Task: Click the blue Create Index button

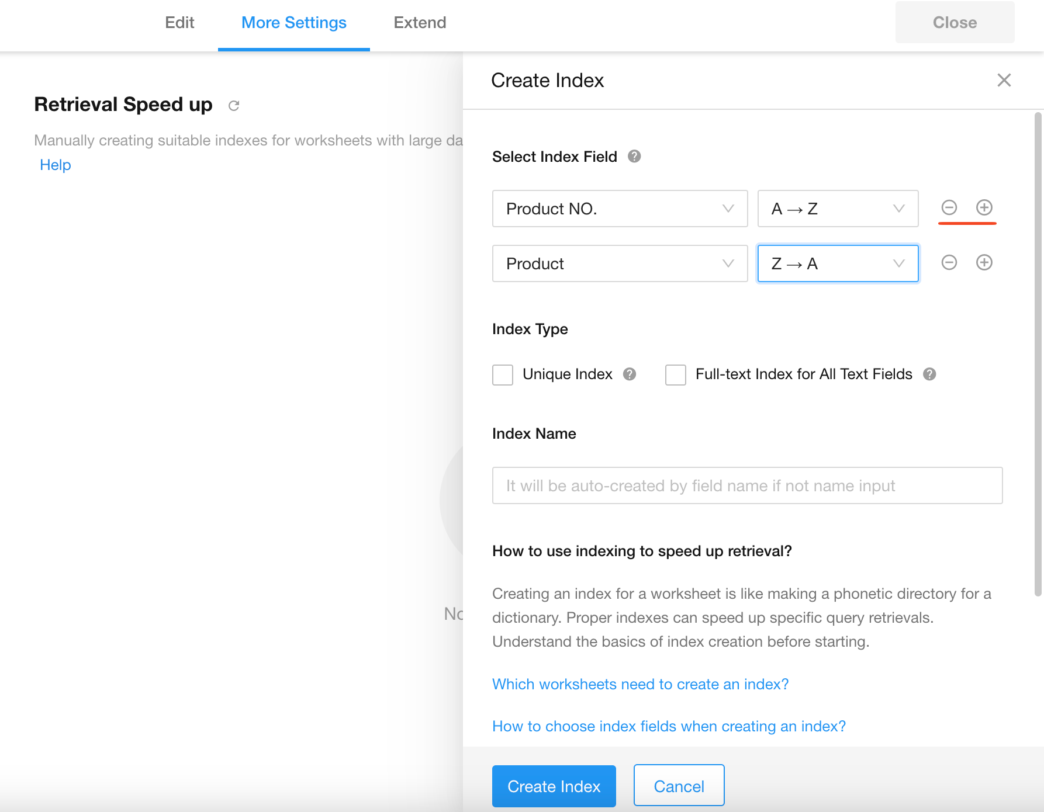Action: (x=554, y=786)
